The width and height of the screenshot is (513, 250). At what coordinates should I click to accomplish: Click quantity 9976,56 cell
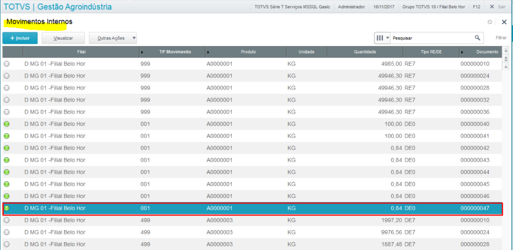(x=391, y=232)
